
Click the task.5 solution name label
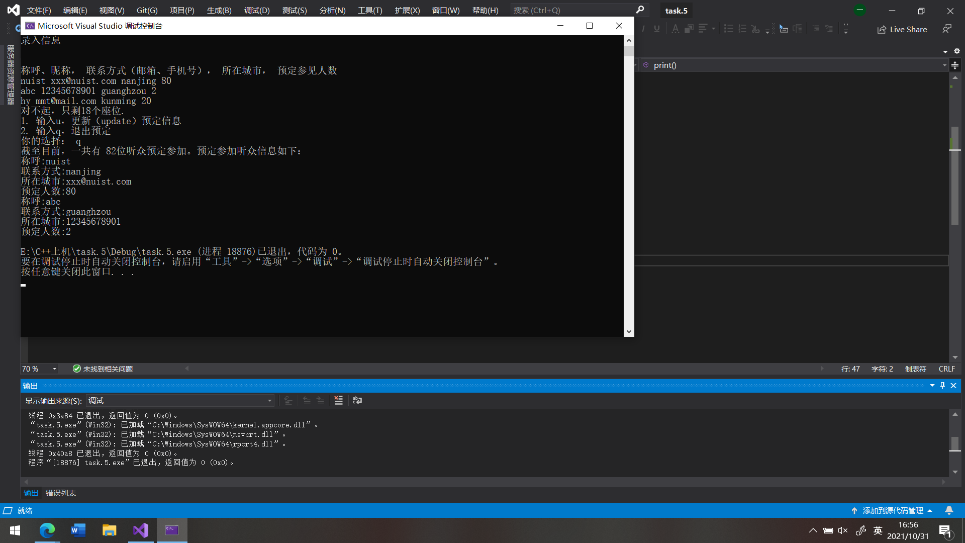677,11
